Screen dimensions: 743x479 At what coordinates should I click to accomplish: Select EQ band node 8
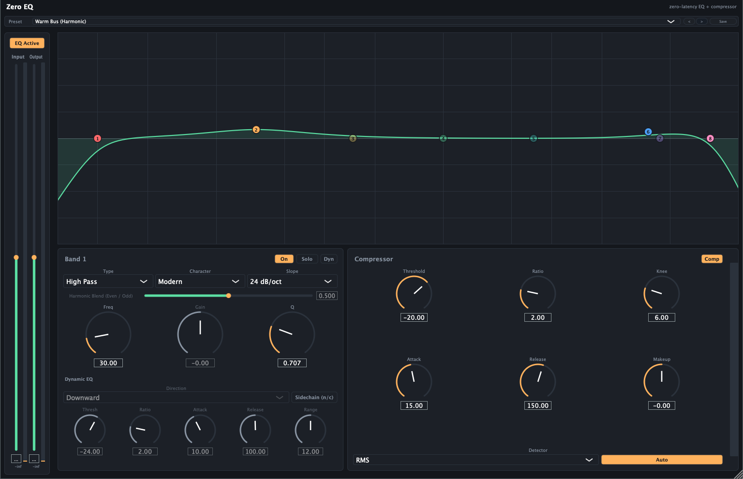coord(710,138)
